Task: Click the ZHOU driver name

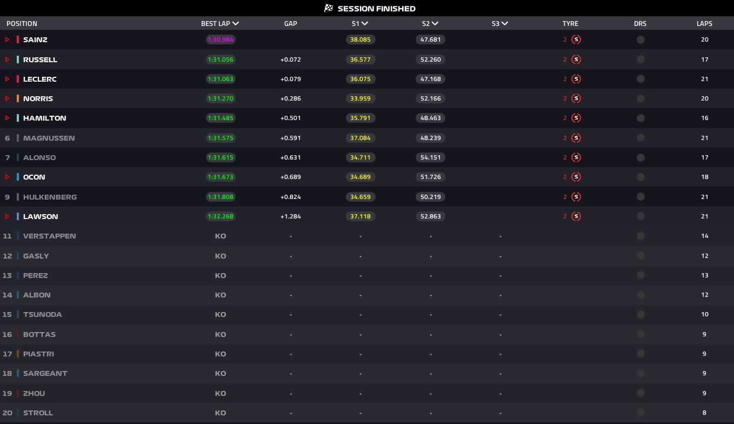Action: tap(34, 393)
